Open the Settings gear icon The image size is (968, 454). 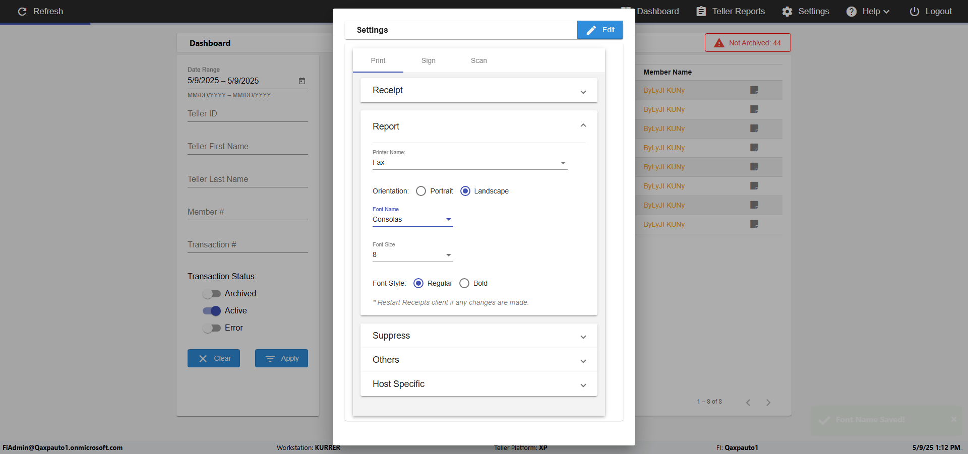pyautogui.click(x=787, y=11)
